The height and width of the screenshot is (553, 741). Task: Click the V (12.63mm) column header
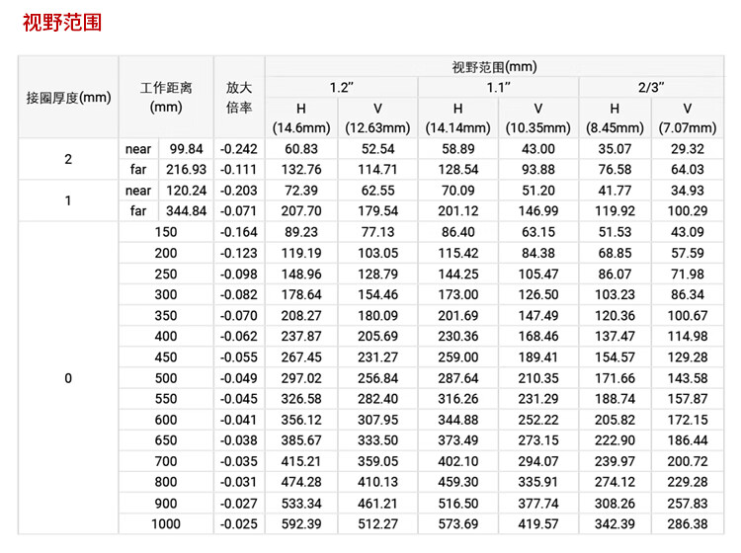(377, 118)
